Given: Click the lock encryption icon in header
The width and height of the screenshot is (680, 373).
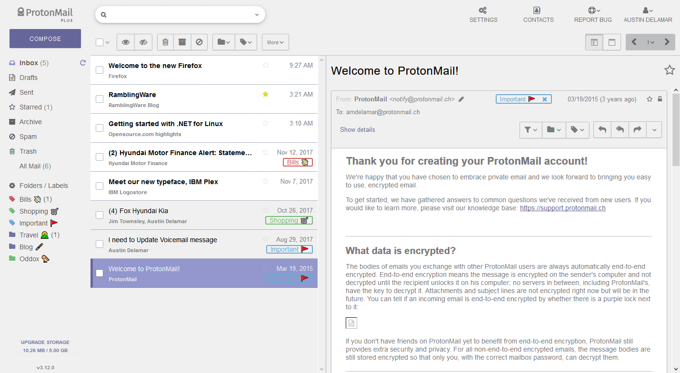Looking at the screenshot, I should coord(660,99).
